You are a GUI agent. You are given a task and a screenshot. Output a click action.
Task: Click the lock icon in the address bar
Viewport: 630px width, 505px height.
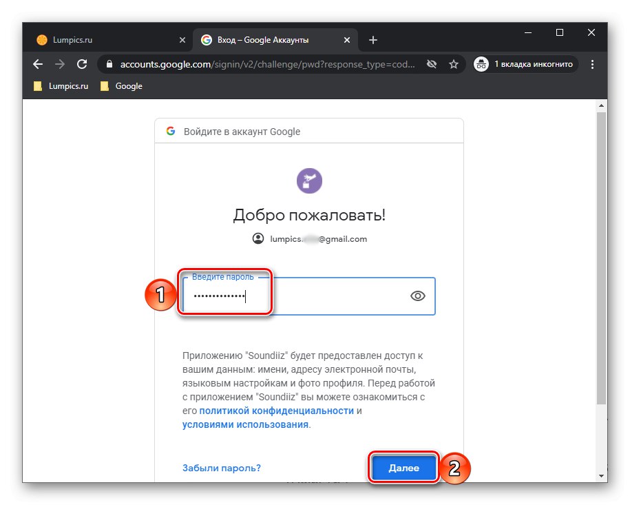point(108,64)
